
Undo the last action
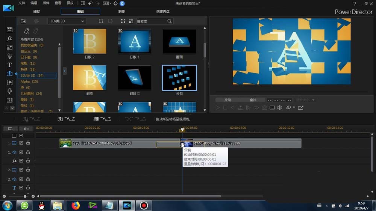[90, 3]
